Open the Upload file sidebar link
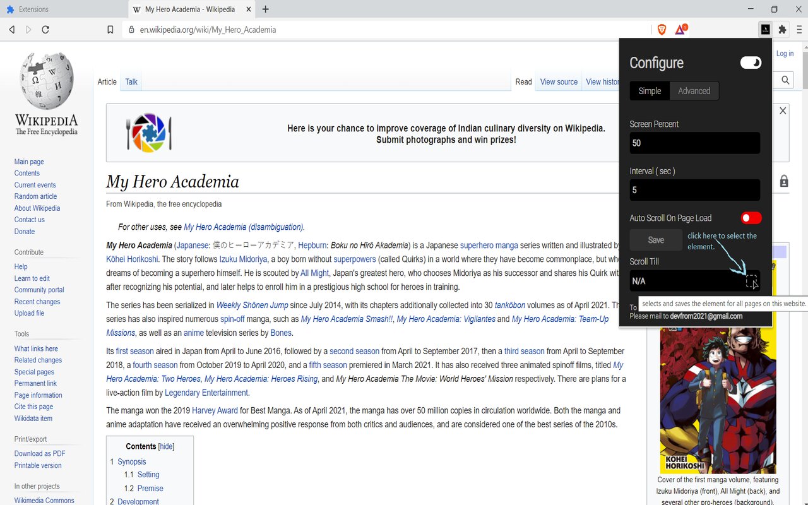This screenshot has width=808, height=505. click(29, 313)
